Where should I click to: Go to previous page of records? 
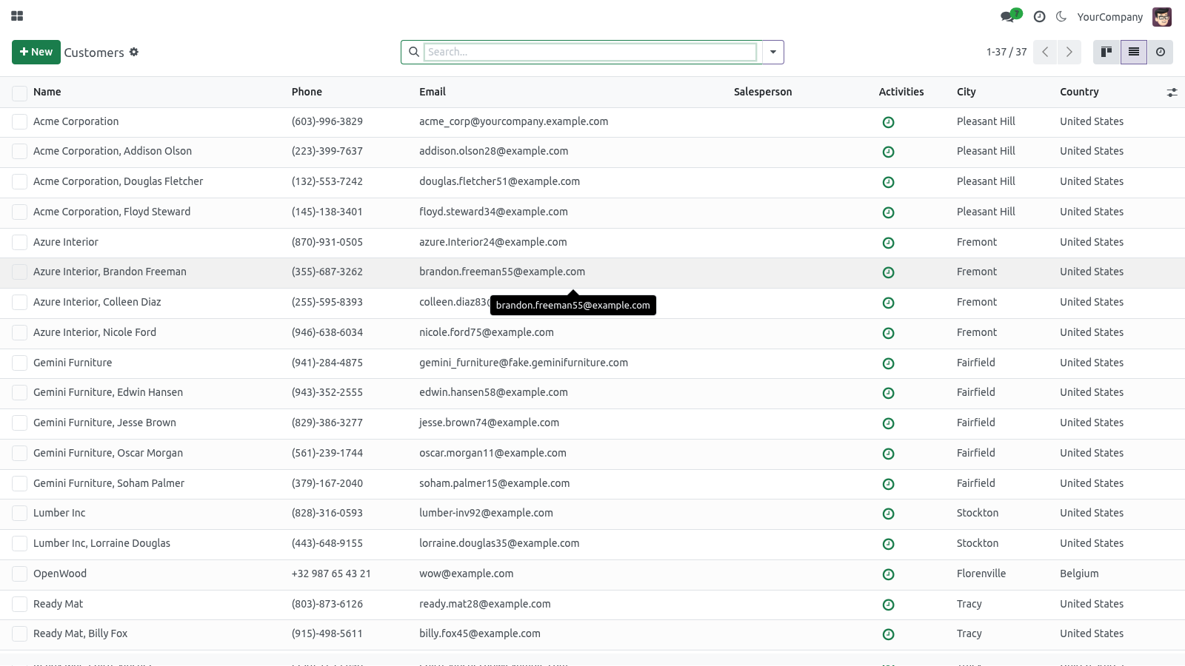1045,52
